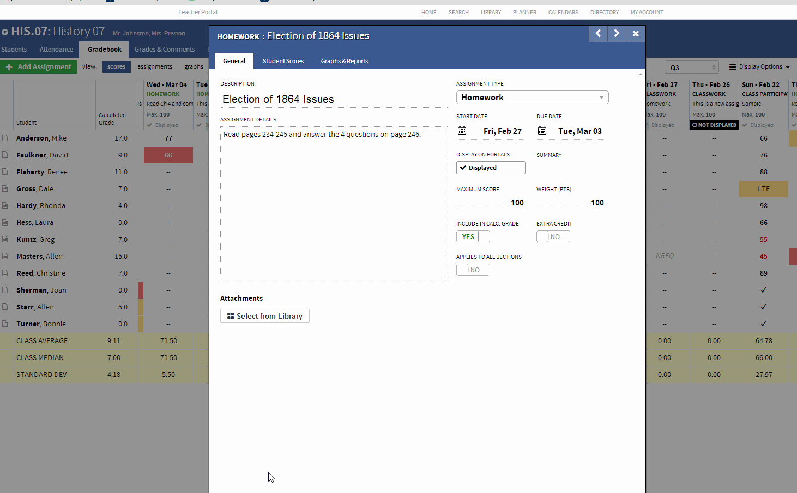The image size is (797, 493).
Task: Open the Graphs & Reports tab
Action: point(344,61)
